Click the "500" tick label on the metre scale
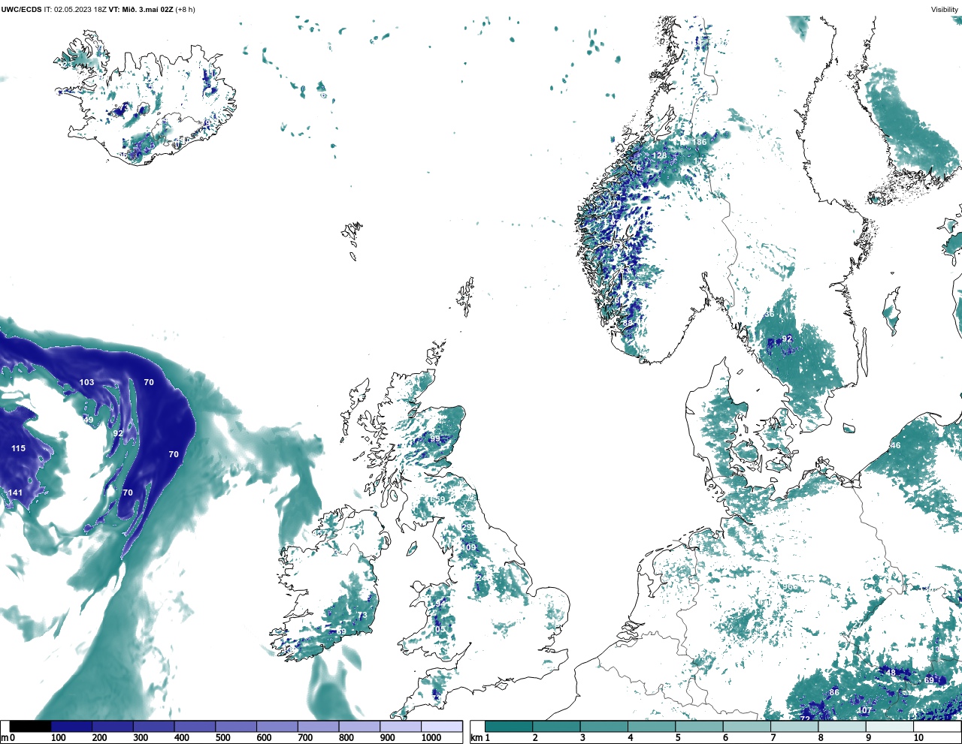The height and width of the screenshot is (744, 962). [x=222, y=739]
